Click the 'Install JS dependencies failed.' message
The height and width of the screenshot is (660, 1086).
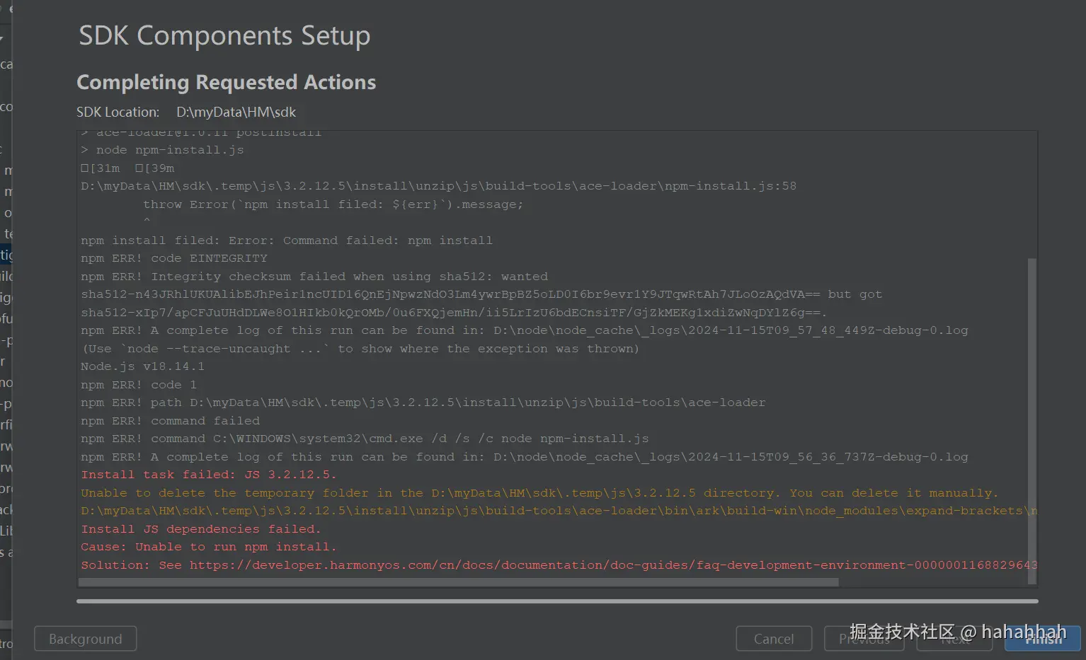pos(200,529)
